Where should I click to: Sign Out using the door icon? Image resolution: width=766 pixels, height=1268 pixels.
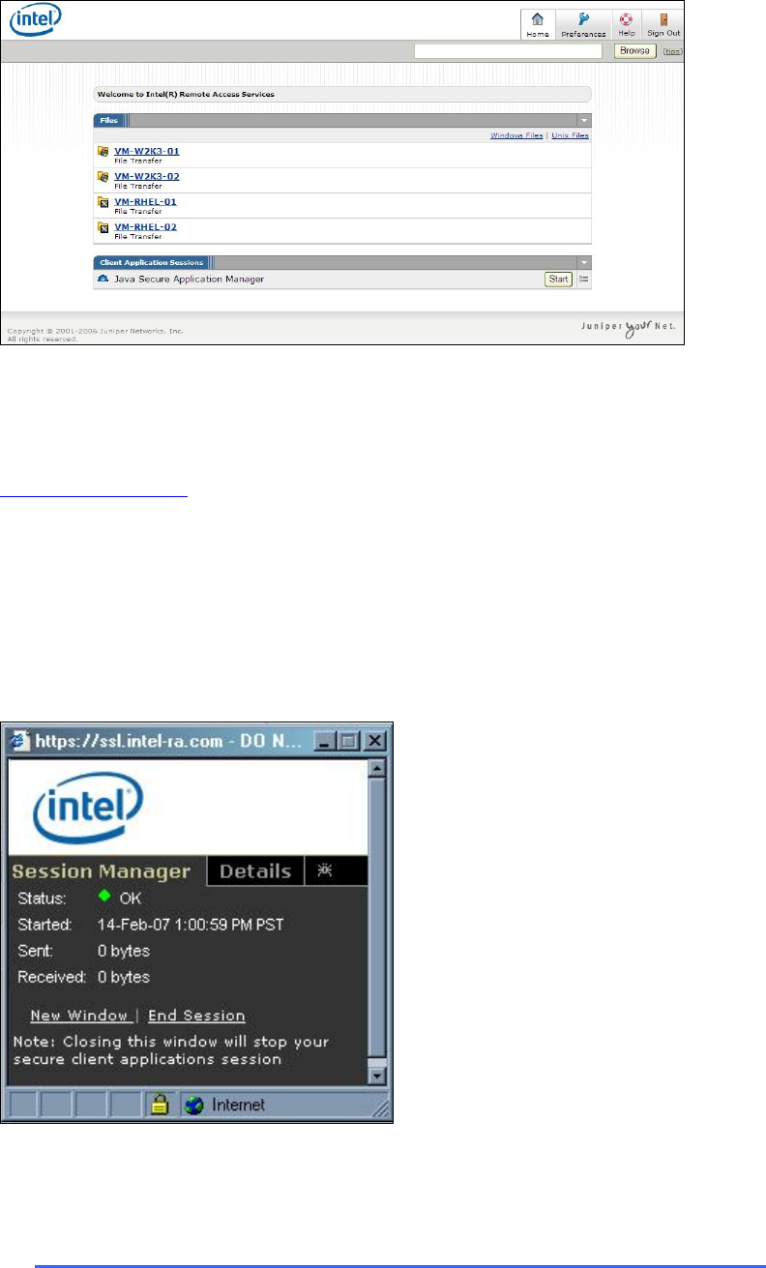tap(663, 19)
